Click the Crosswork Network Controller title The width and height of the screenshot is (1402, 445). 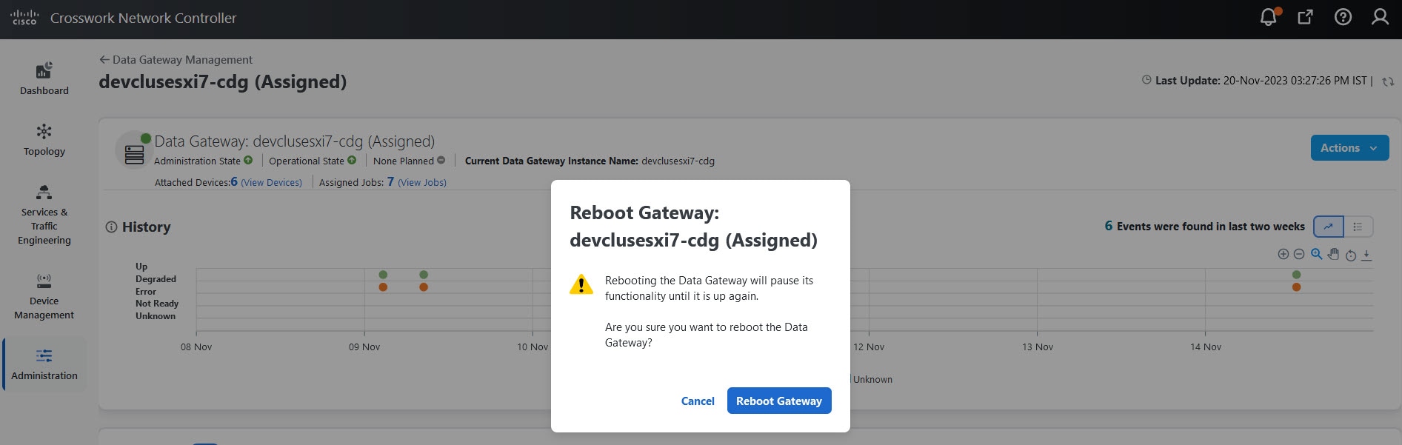pos(144,18)
